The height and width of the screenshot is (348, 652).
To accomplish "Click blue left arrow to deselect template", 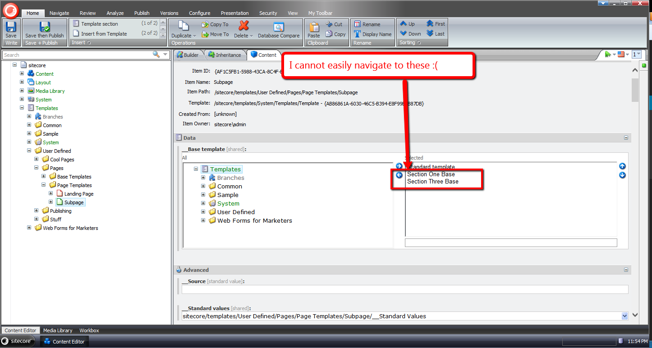I will (x=399, y=175).
